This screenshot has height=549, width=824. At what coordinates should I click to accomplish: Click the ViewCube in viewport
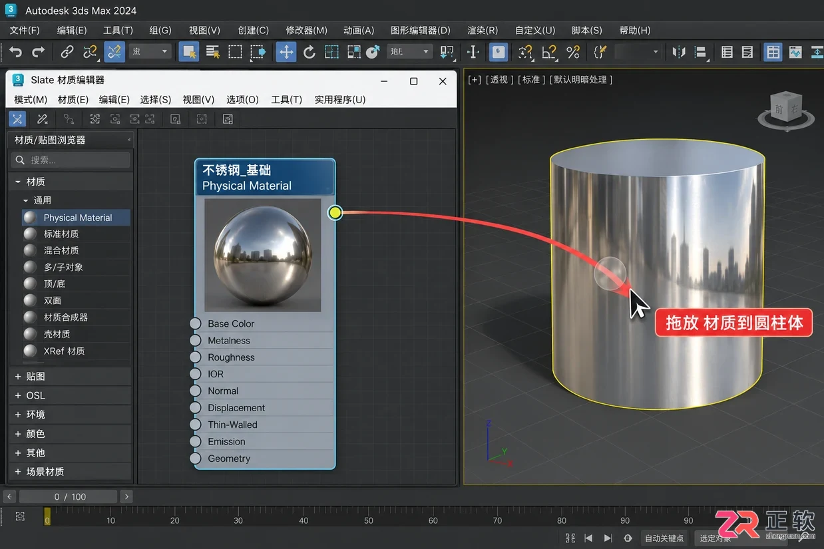tap(786, 110)
